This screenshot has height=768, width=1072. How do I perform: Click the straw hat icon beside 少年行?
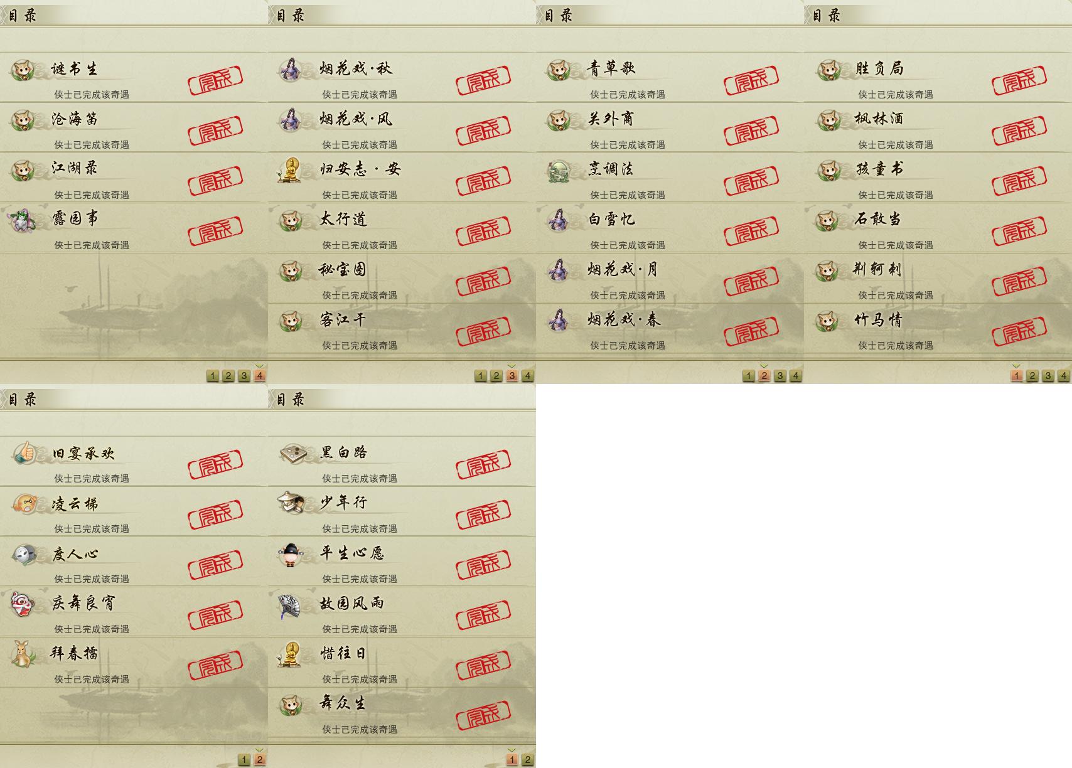292,503
